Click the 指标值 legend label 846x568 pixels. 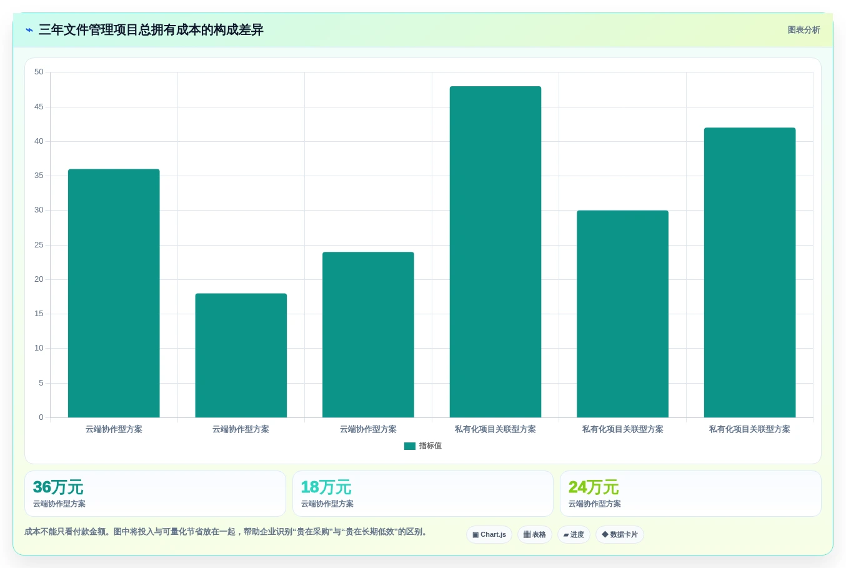[430, 446]
